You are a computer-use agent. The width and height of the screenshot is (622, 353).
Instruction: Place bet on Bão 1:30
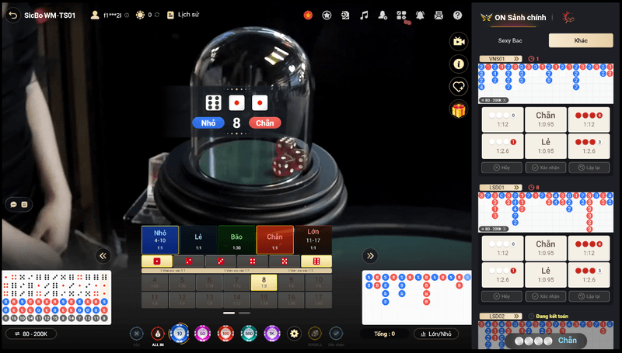click(x=236, y=240)
